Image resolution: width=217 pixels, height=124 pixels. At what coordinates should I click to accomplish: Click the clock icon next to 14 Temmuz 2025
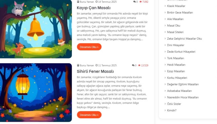96,2
